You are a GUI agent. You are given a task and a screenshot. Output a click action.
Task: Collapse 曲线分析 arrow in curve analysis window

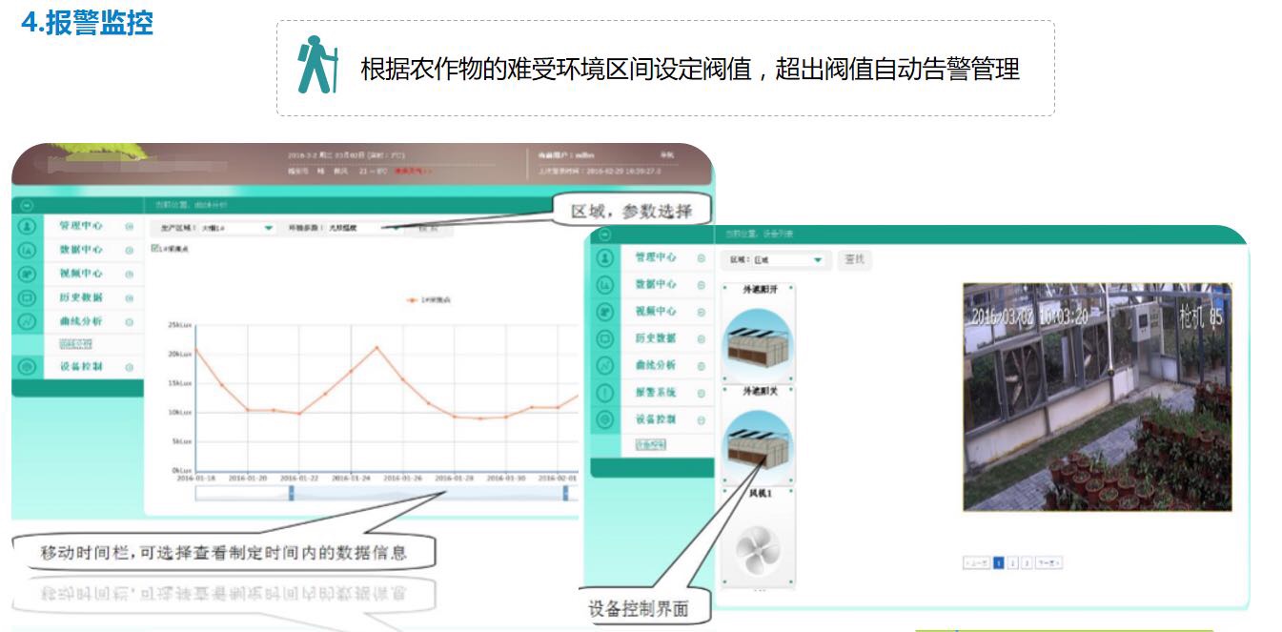pyautogui.click(x=129, y=321)
